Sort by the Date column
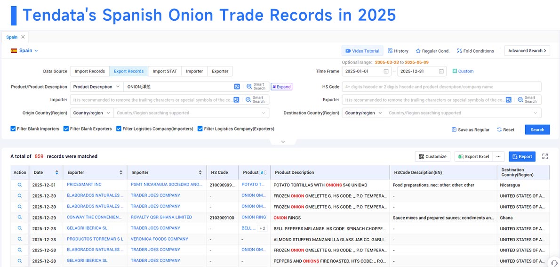560x267 pixels. (x=56, y=173)
